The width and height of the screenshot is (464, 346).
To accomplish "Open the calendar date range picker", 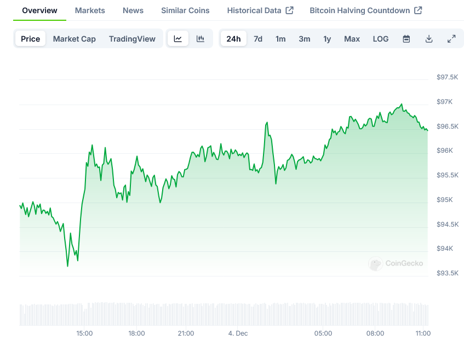I will point(406,39).
